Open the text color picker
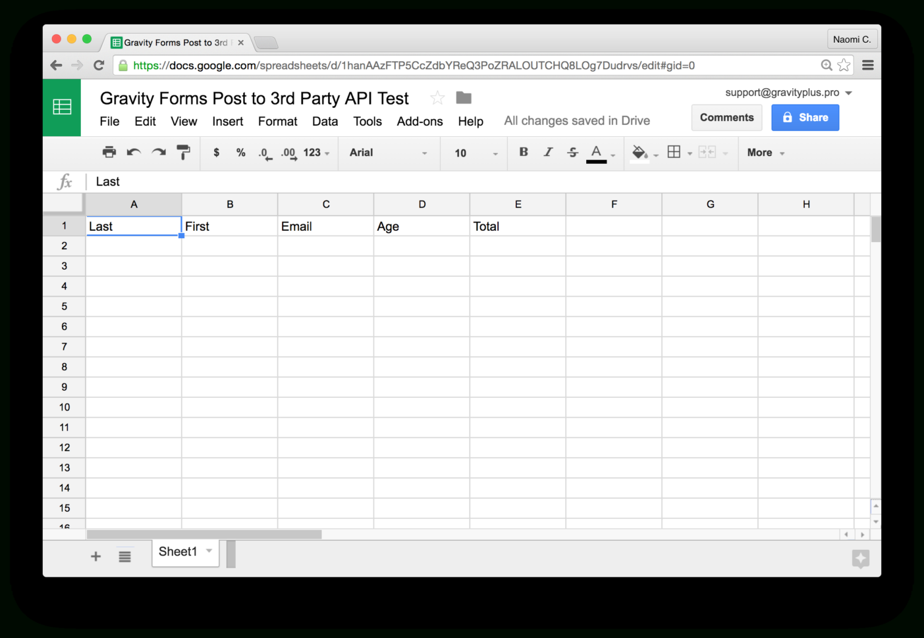The image size is (924, 638). (596, 152)
